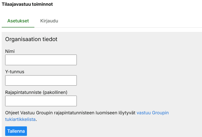This screenshot has width=202, height=137.
Task: Open the Kirjaudu tab
Action: (x=49, y=21)
